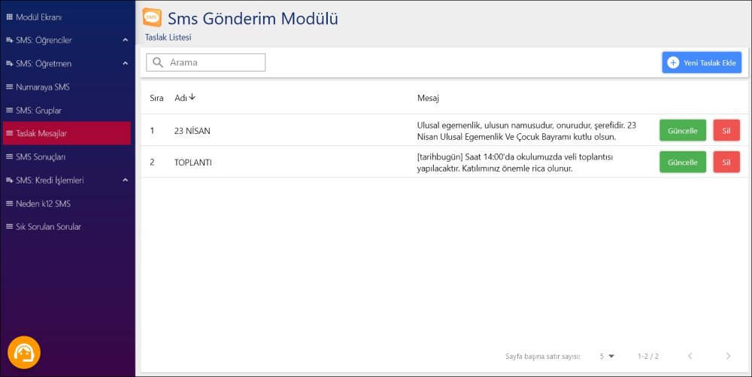Open the Numaraya SMS menu item
This screenshot has height=377, width=752.
(43, 87)
